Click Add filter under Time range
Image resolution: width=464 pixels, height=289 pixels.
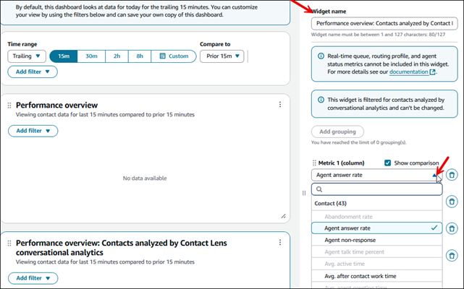[33, 72]
